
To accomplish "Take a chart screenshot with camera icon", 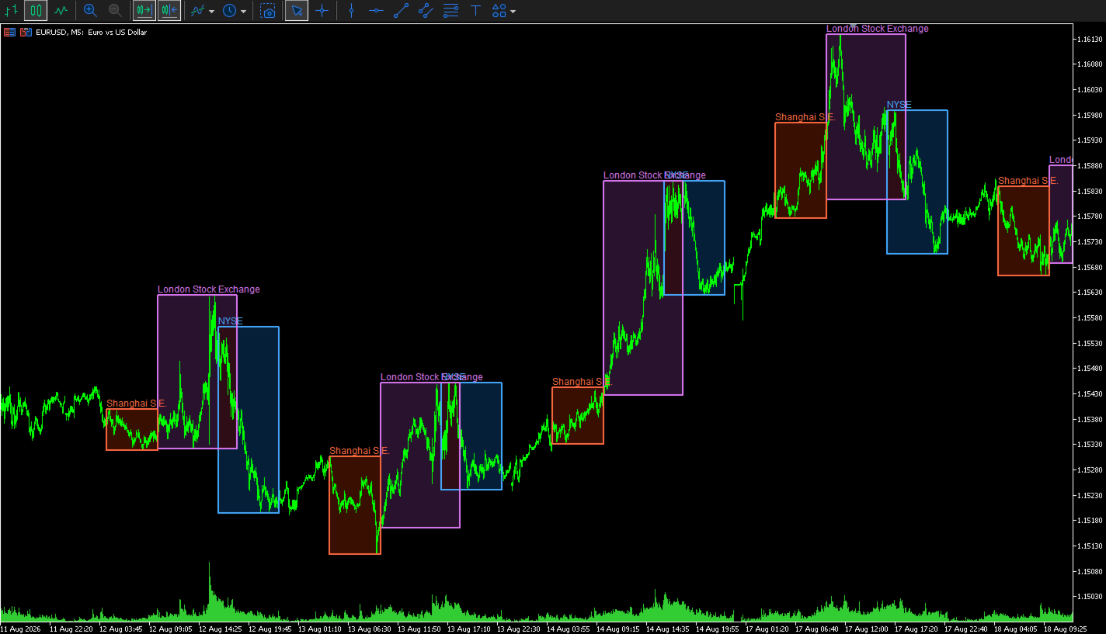I will [x=268, y=11].
